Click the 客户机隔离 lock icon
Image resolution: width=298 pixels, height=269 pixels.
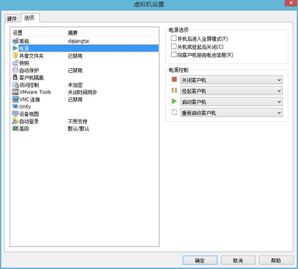(x=15, y=77)
